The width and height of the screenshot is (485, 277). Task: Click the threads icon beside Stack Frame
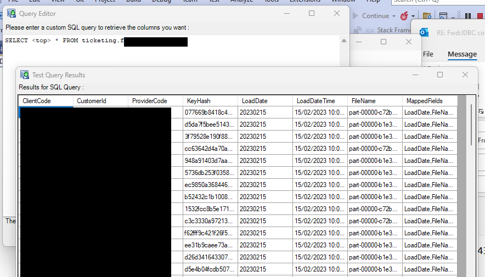(370, 30)
